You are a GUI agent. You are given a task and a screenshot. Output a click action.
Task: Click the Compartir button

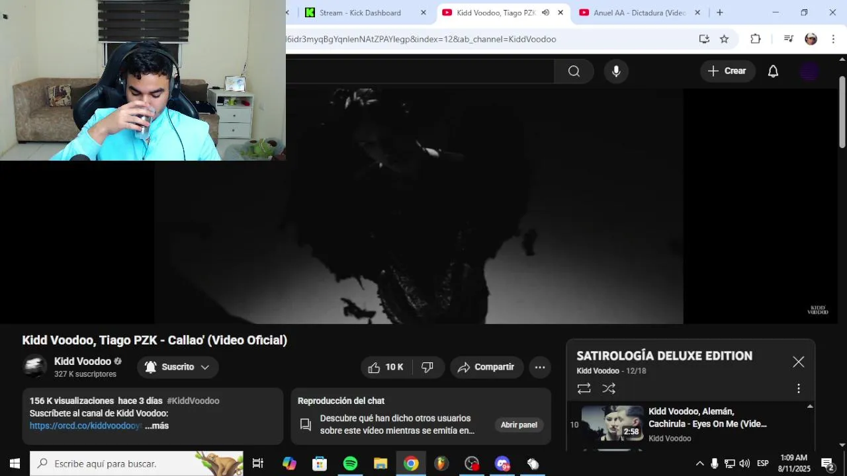(x=486, y=368)
